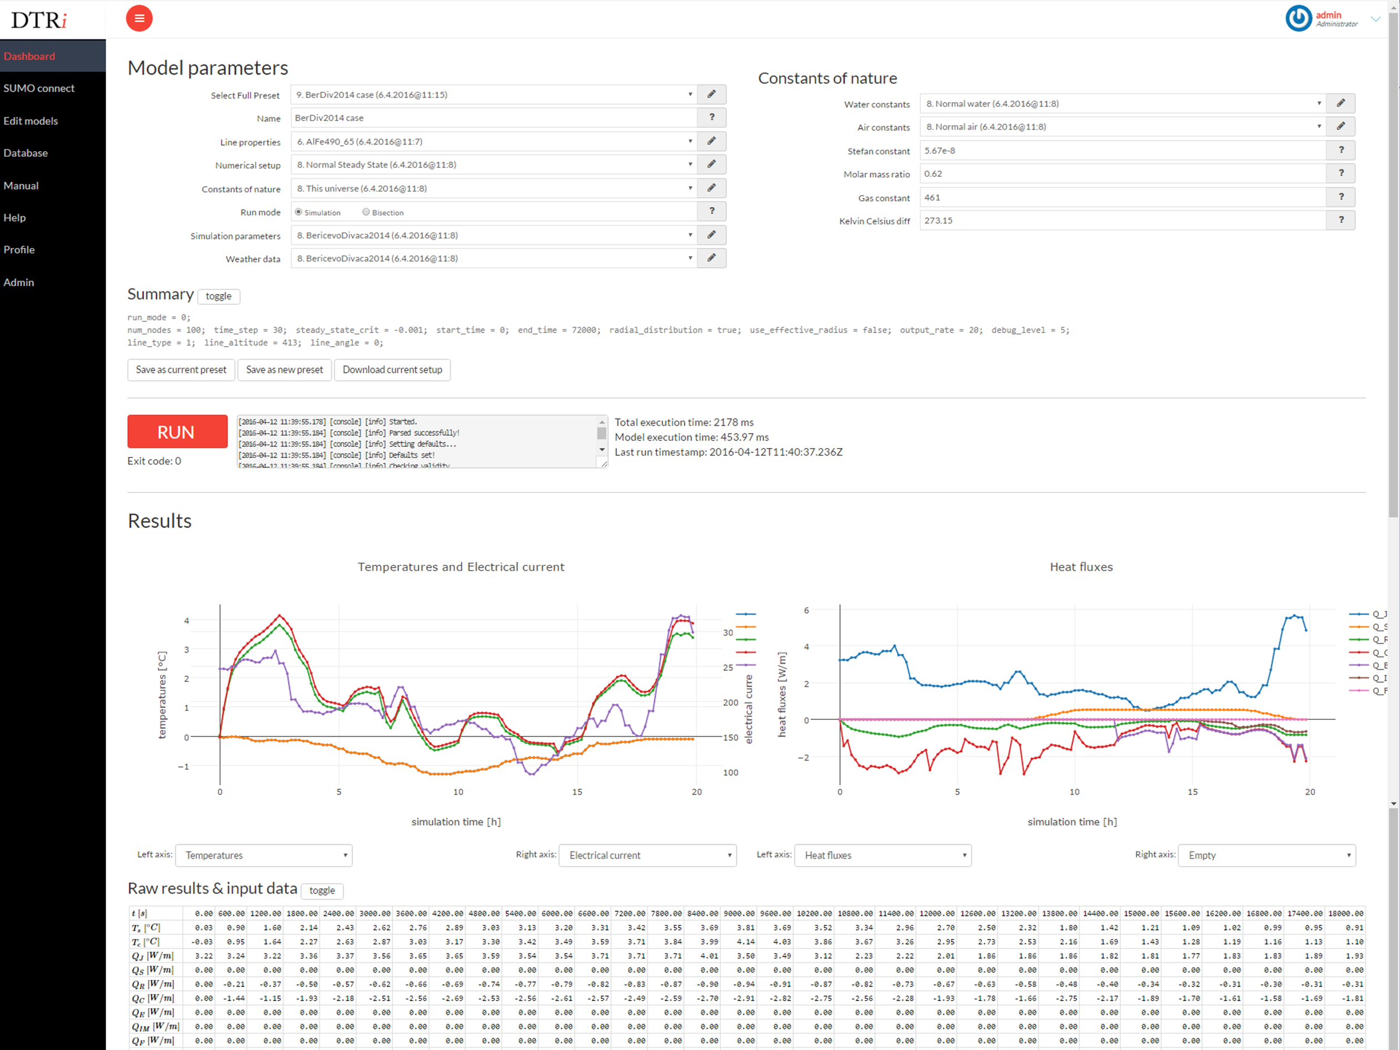The image size is (1400, 1050).
Task: Click the Save as new preset button
Action: pos(285,370)
